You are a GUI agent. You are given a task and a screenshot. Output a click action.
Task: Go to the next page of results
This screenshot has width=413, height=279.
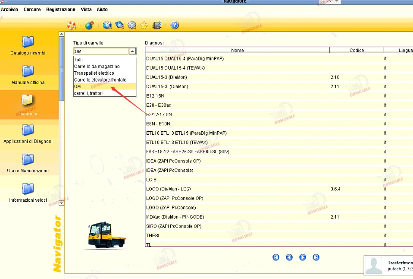[x=303, y=257]
